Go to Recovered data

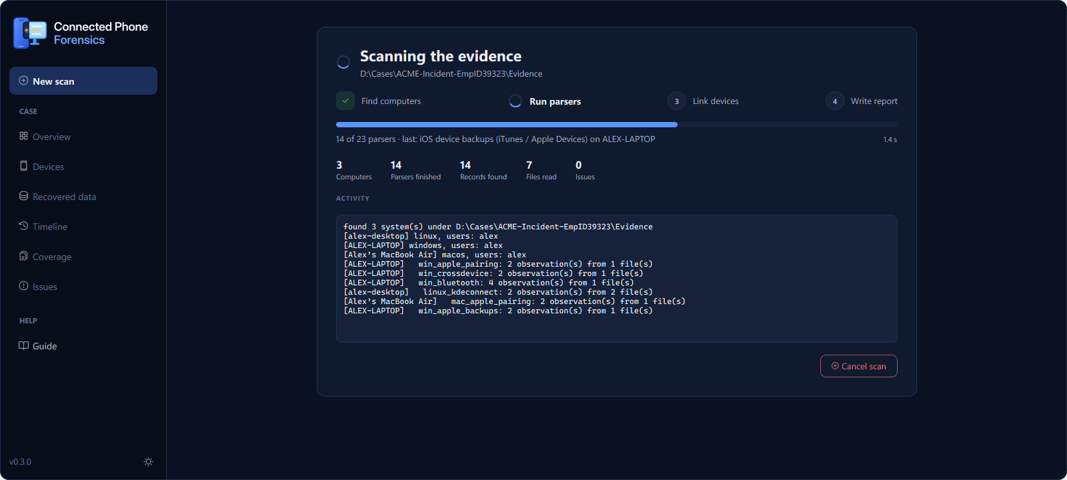(83, 196)
